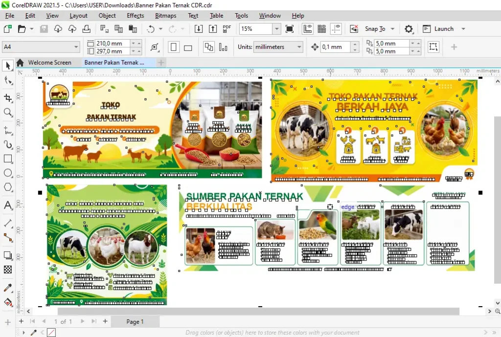501x337 pixels.
Task: Expand the Undo history dropdown
Action: [160, 29]
